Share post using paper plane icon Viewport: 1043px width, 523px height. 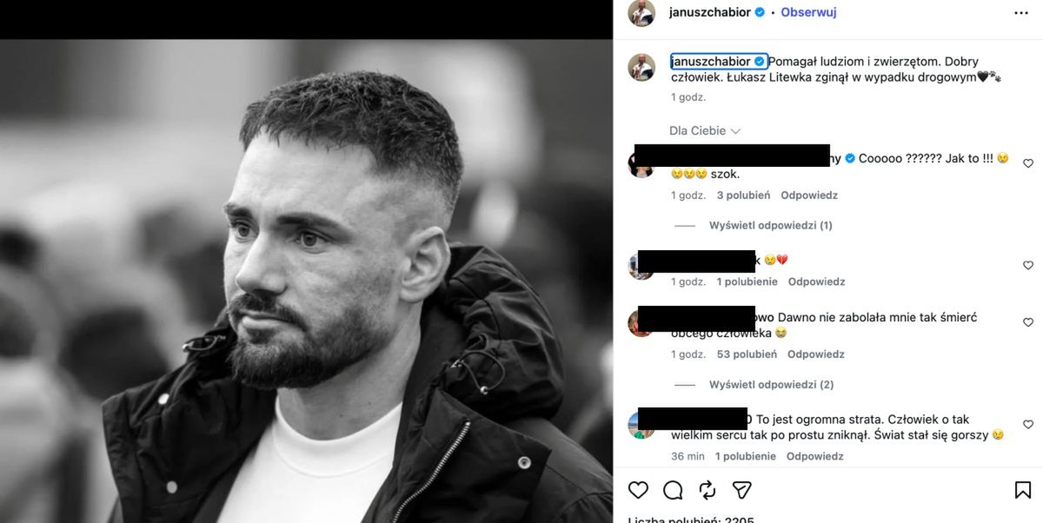pyautogui.click(x=741, y=490)
